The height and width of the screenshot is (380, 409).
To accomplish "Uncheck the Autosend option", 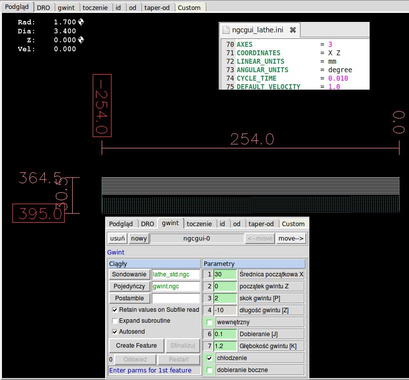I will pyautogui.click(x=115, y=332).
